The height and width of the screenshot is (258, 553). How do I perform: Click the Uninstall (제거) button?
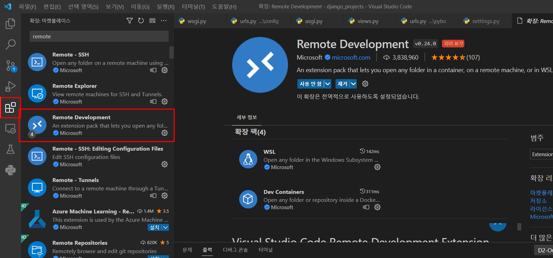tap(342, 84)
